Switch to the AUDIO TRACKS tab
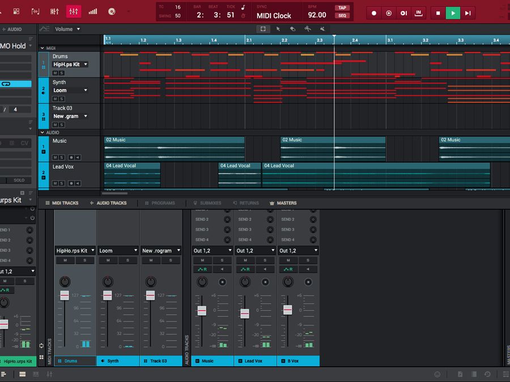 coord(108,203)
